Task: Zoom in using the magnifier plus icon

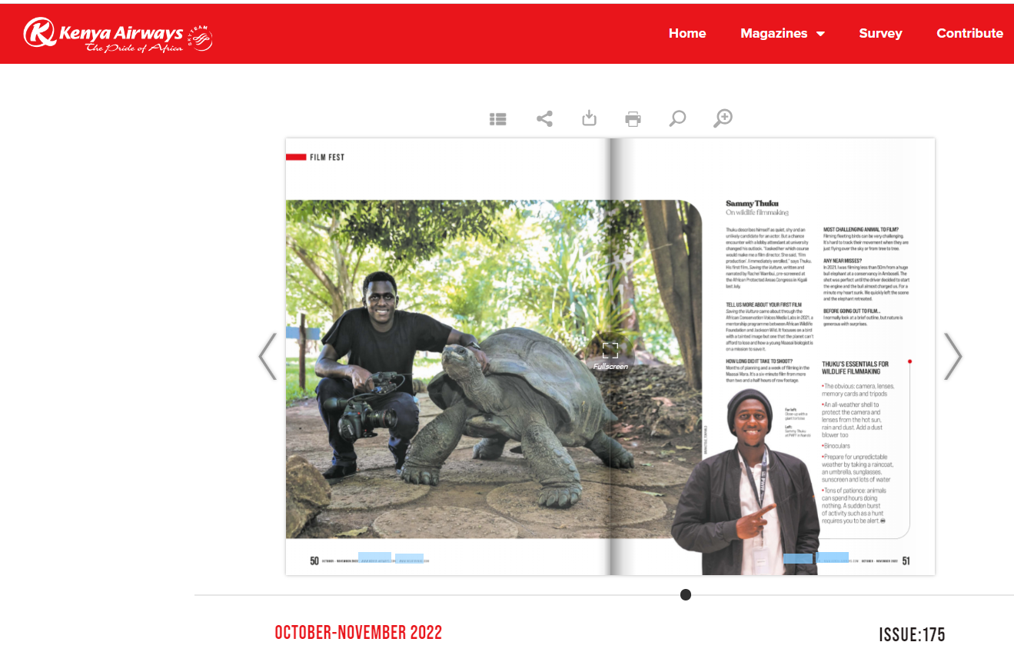Action: pyautogui.click(x=723, y=118)
